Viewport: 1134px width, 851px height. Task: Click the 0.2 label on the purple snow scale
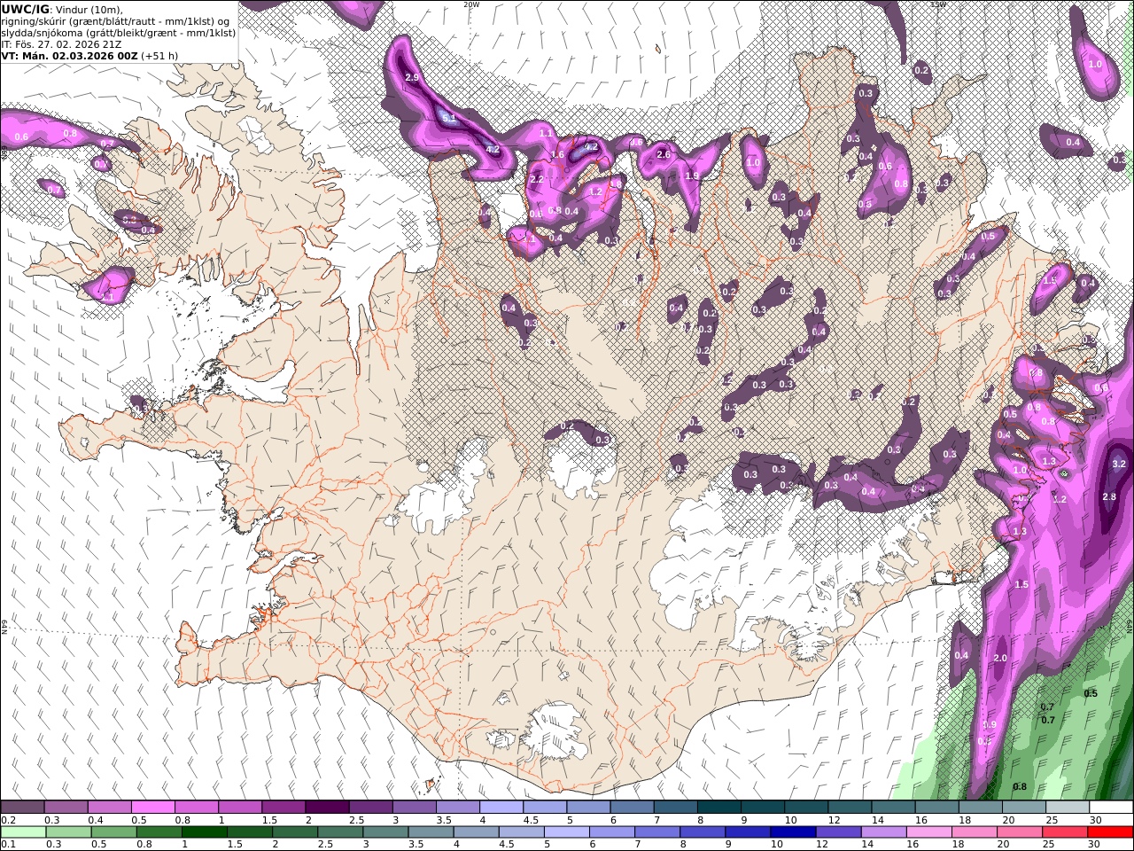click(x=7, y=820)
